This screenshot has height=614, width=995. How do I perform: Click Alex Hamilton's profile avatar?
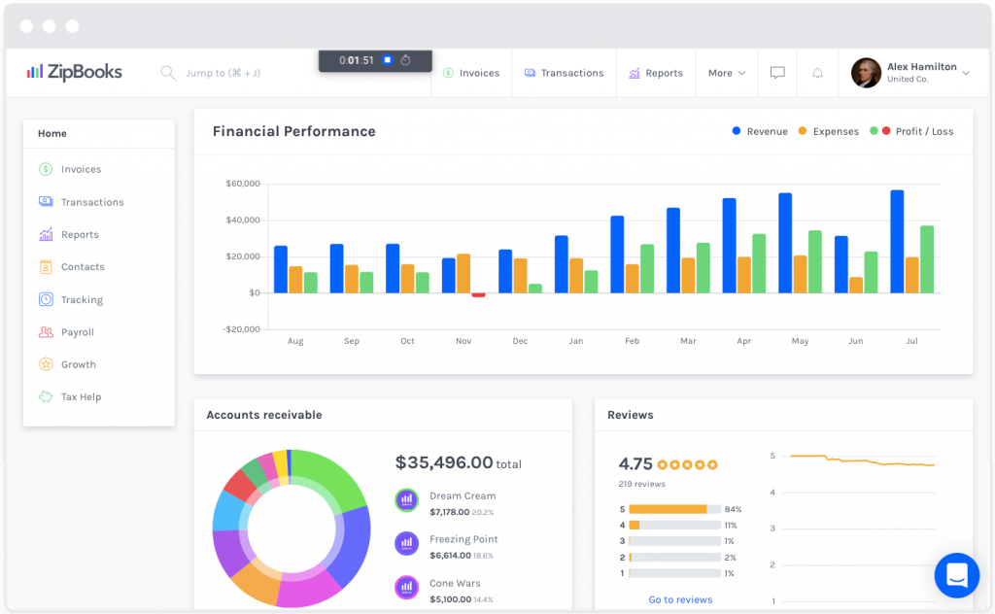[x=866, y=73]
